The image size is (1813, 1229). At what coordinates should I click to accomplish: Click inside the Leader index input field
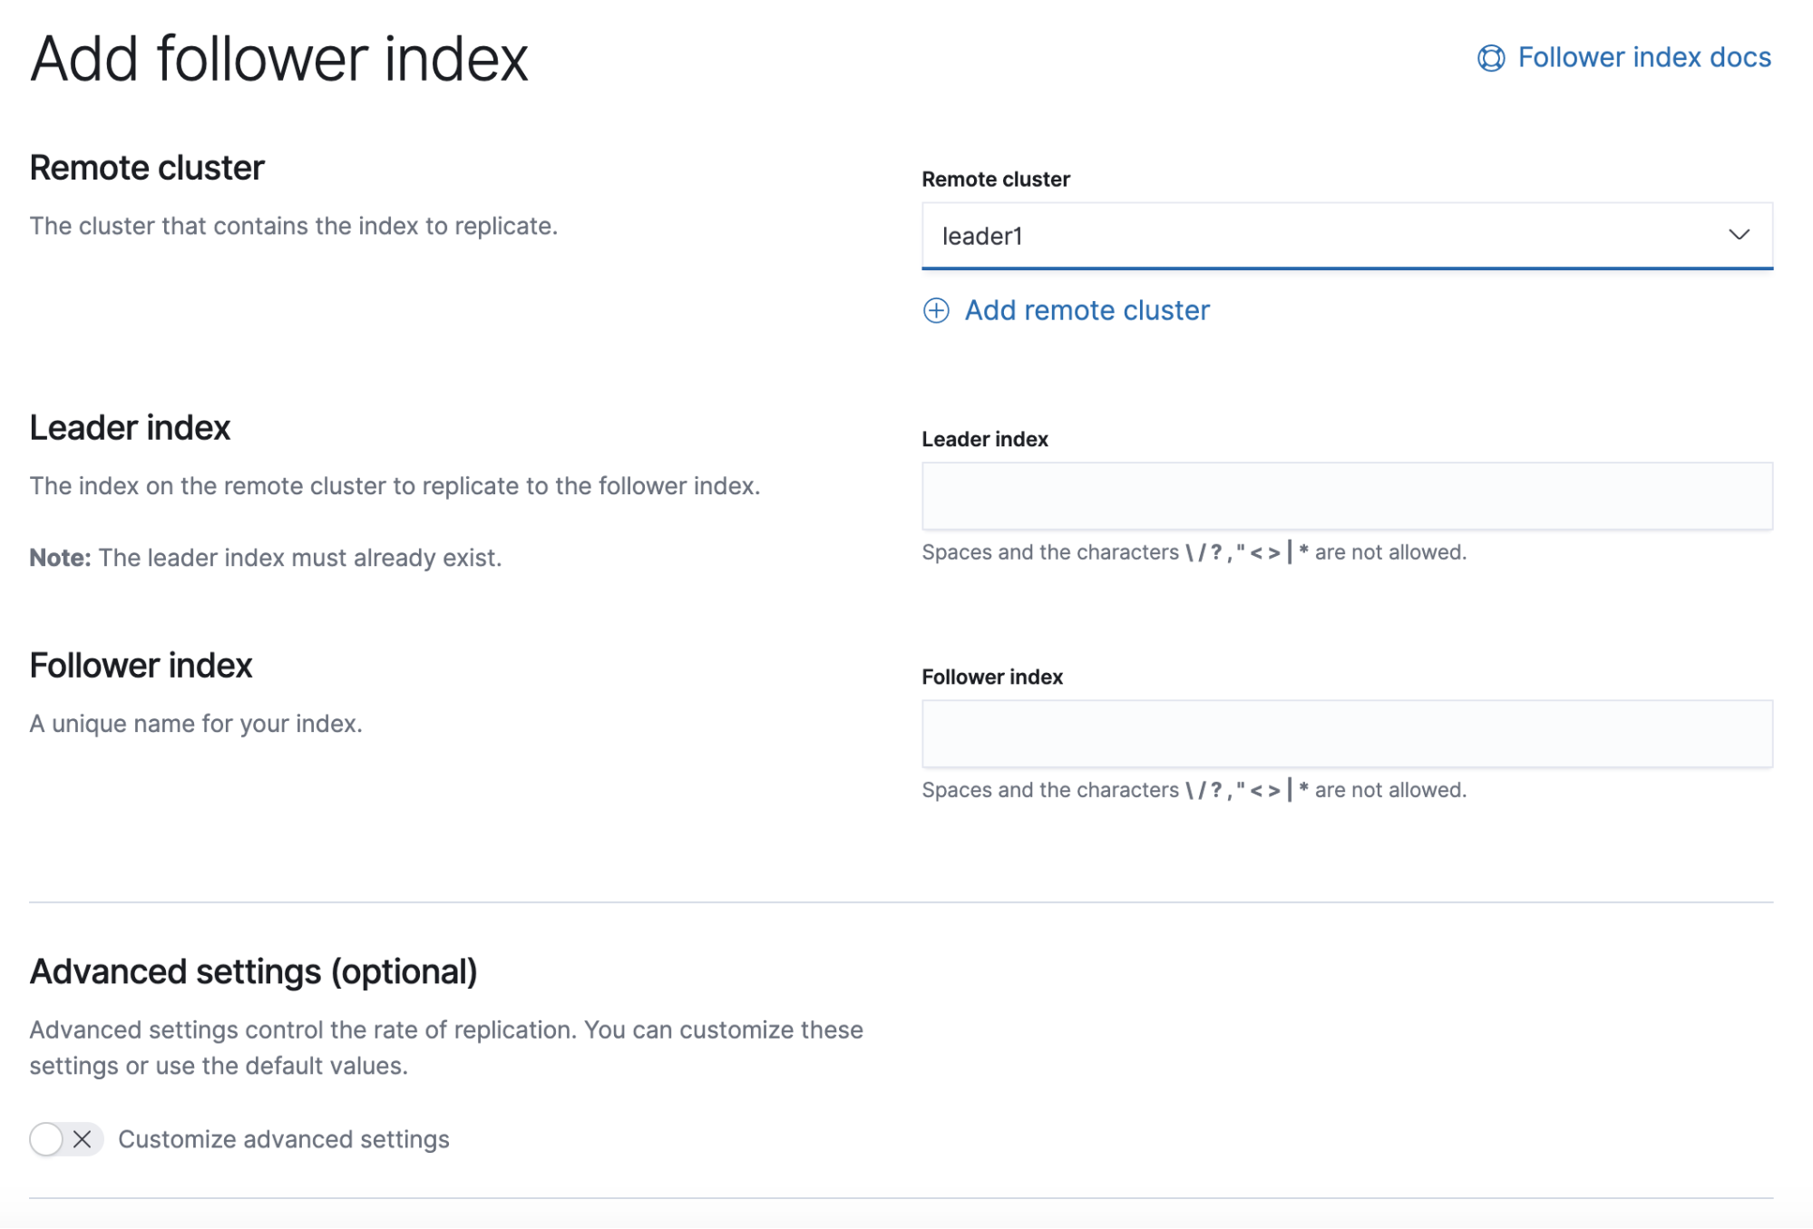[1348, 495]
